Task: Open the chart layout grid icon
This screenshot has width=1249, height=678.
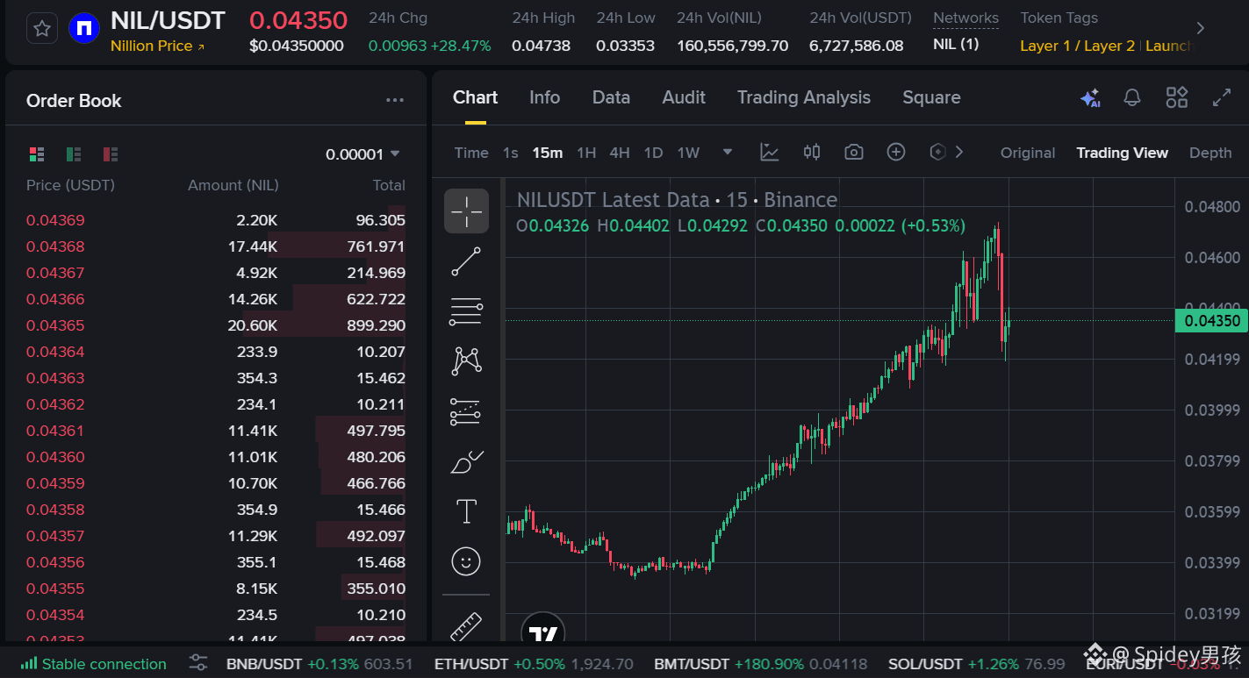Action: [1176, 97]
